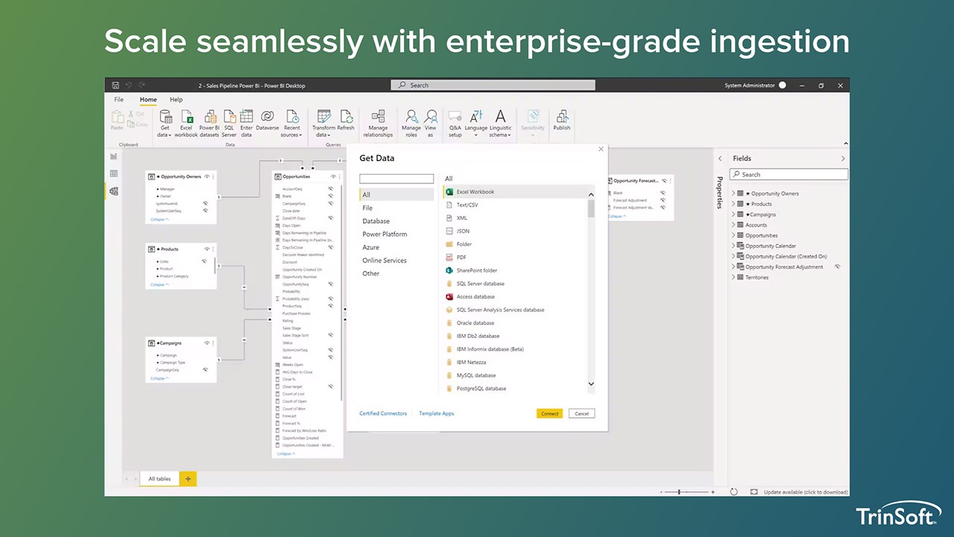Viewport: 954px width, 537px height.
Task: Expand the Products table in Fields
Action: 733,204
